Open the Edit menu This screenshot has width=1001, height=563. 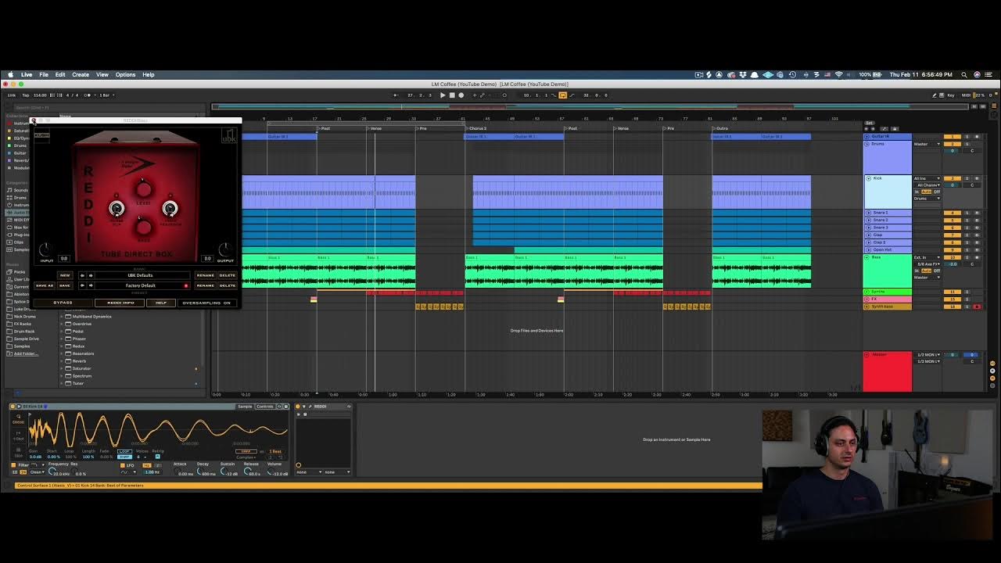(x=60, y=74)
